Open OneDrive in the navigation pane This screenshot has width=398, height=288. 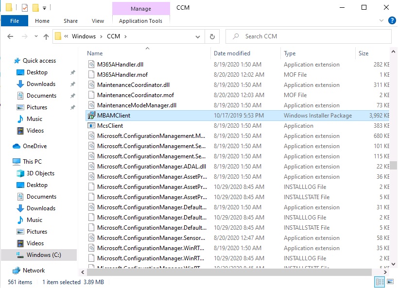coord(35,146)
